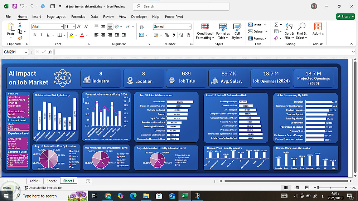Switch to Page Layout view icon
The height and width of the screenshot is (201, 358).
tap(296, 187)
